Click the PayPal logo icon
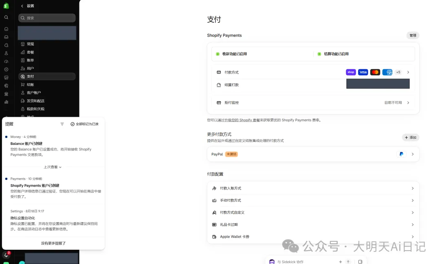 point(401,154)
